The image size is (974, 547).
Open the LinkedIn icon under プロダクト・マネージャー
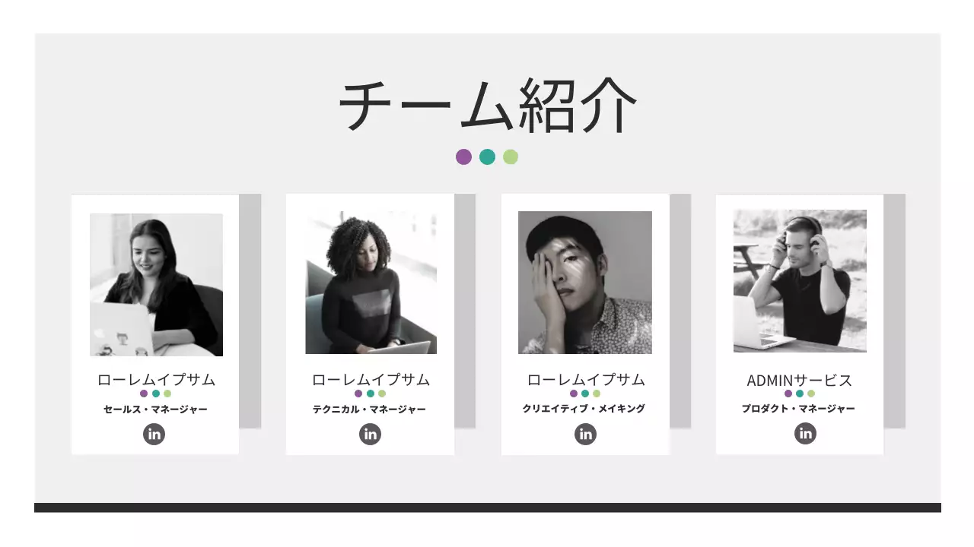(806, 434)
